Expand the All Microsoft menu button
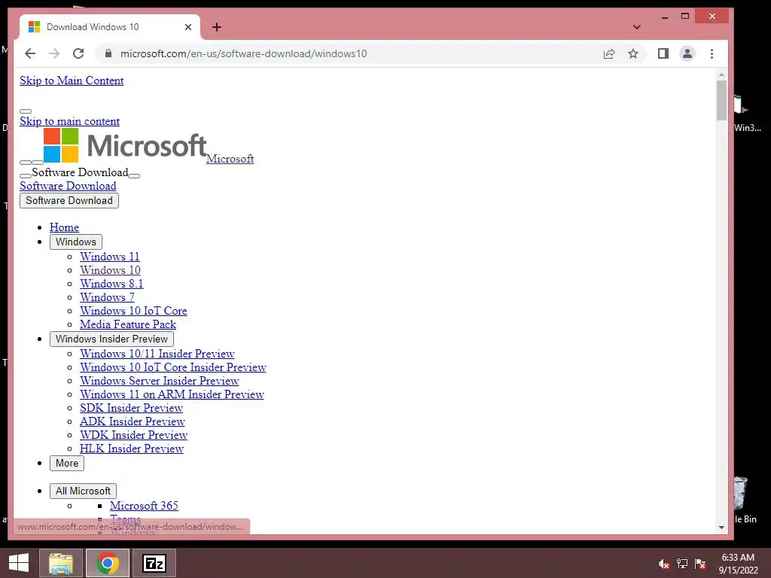The width and height of the screenshot is (771, 578). click(83, 491)
